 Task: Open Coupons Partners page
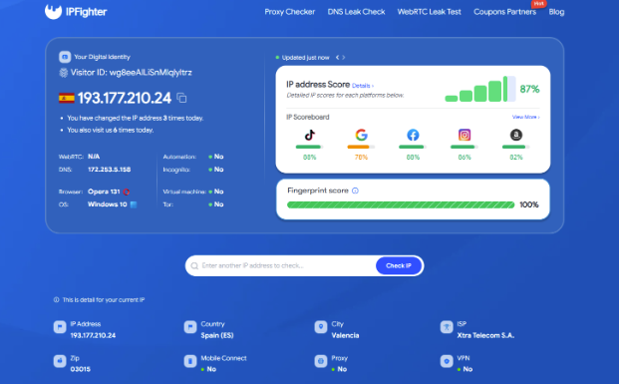pyautogui.click(x=504, y=12)
